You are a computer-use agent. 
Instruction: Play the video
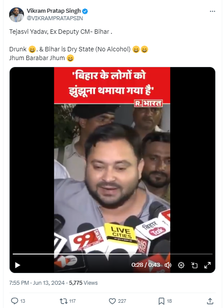(18, 265)
